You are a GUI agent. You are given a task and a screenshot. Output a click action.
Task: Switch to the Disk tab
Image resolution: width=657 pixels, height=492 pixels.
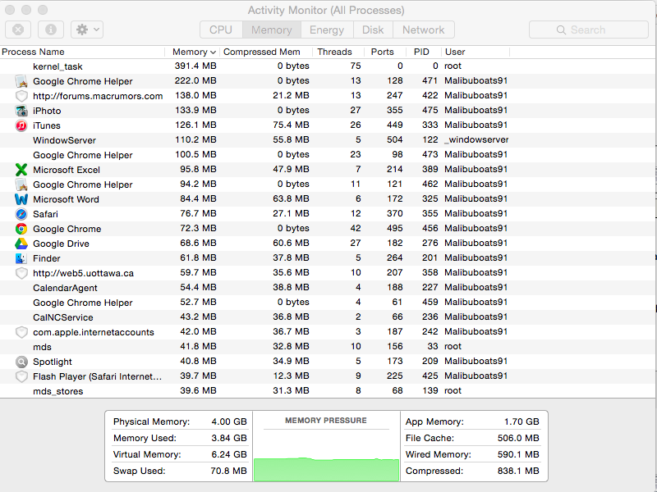(373, 30)
